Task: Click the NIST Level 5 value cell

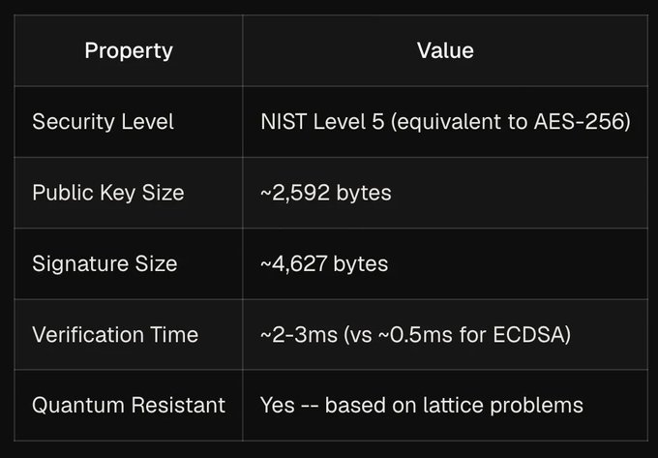Action: point(445,122)
